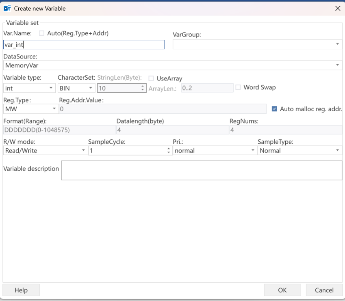This screenshot has height=301, width=345.
Task: Check the UseArray option
Action: tap(151, 78)
